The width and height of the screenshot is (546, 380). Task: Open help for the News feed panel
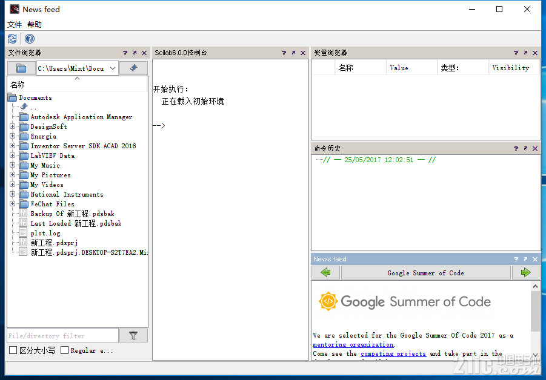tap(516, 259)
